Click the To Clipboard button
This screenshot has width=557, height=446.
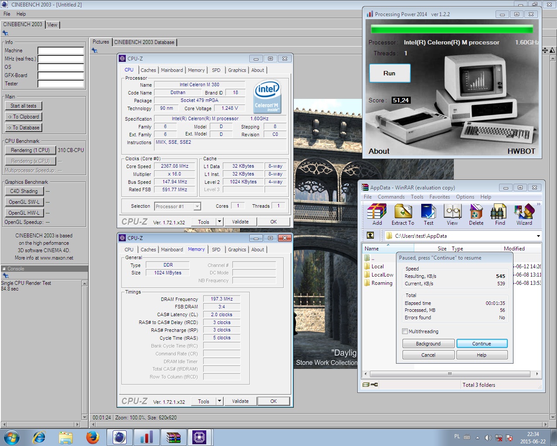click(x=23, y=117)
